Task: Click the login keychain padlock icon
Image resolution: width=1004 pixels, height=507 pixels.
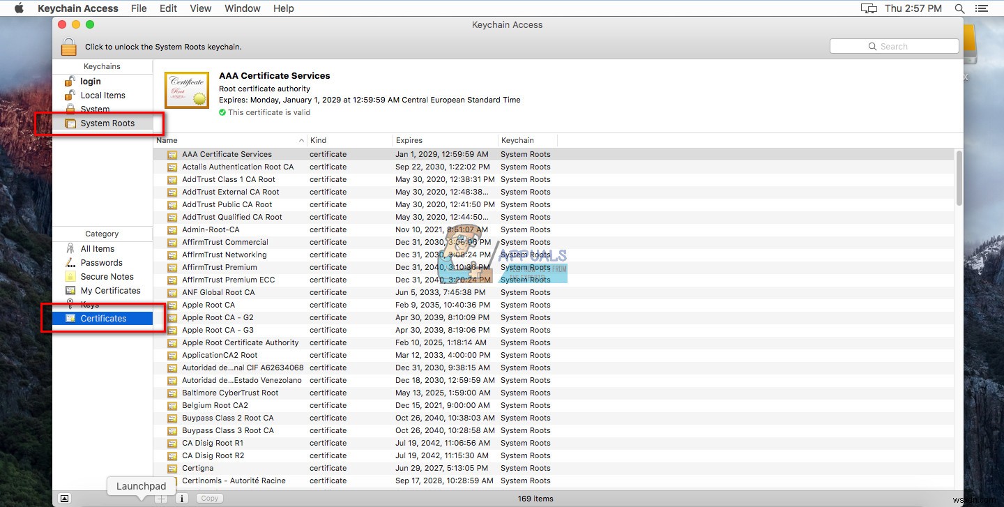Action: pos(70,82)
